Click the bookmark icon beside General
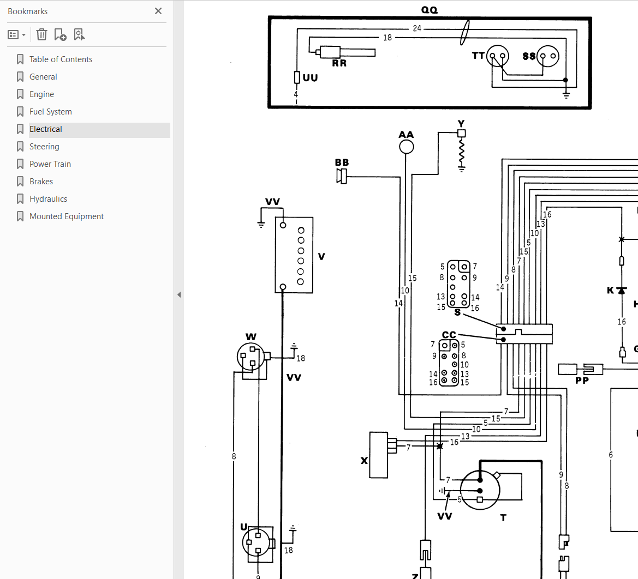The image size is (638, 579). click(x=20, y=77)
